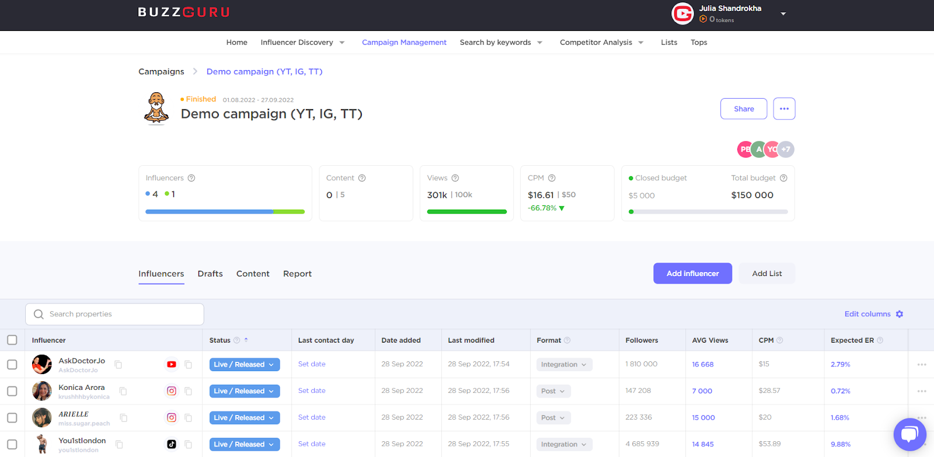Open the campaign more-options button beside Share
Viewport: 934px width, 457px height.
click(784, 109)
